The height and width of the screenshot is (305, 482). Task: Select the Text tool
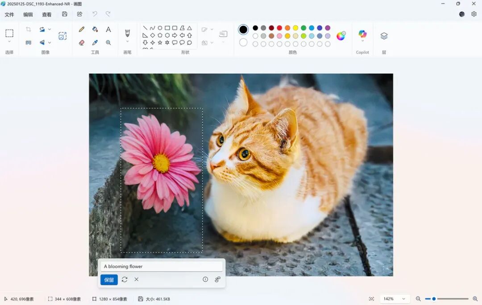pyautogui.click(x=108, y=29)
